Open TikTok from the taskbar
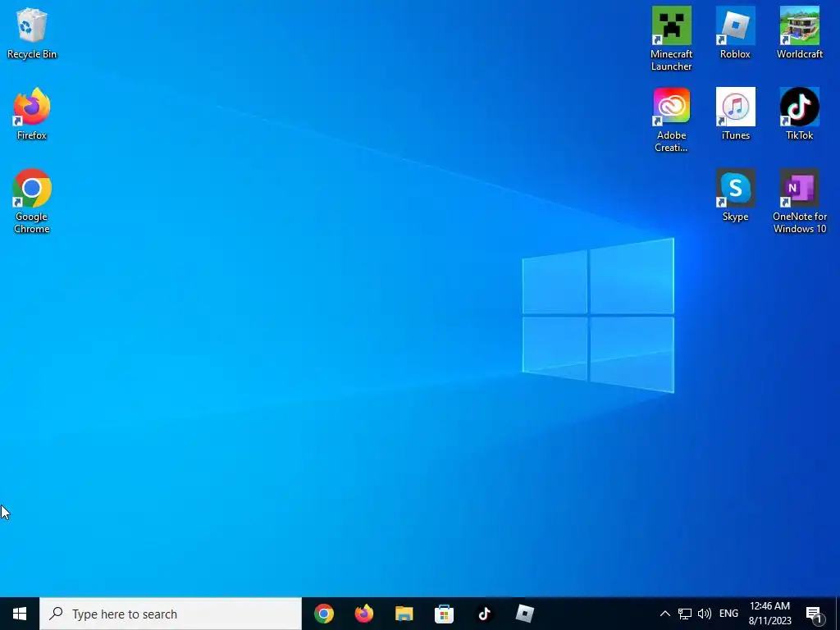Image resolution: width=840 pixels, height=630 pixels. 484,614
